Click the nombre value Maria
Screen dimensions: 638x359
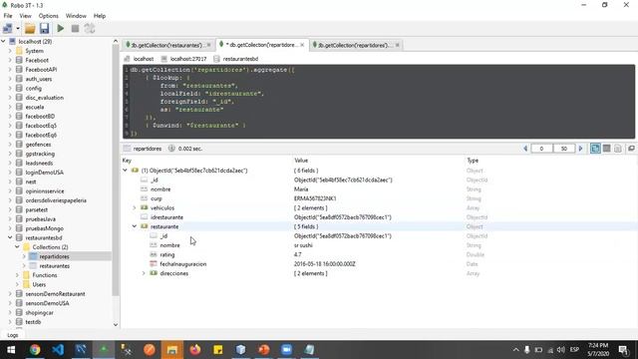[301, 189]
